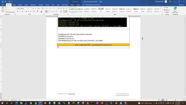
Task: Switch to Print Layout view in status bar
Action: point(163,100)
